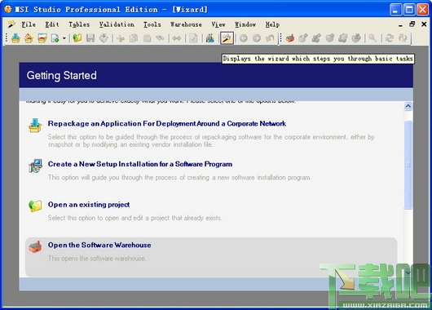Click the round Back arrow toolbar icon
The height and width of the screenshot is (310, 432).
pos(243,38)
